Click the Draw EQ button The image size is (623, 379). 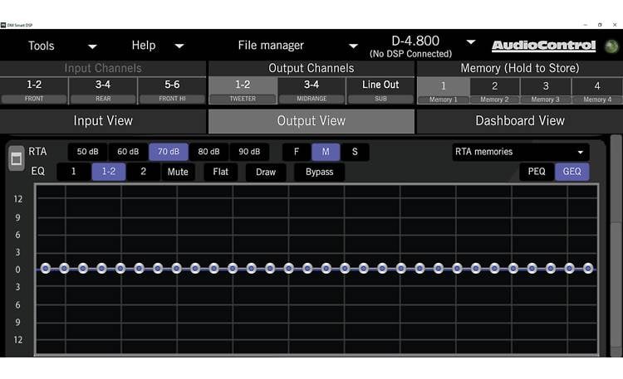coord(265,172)
